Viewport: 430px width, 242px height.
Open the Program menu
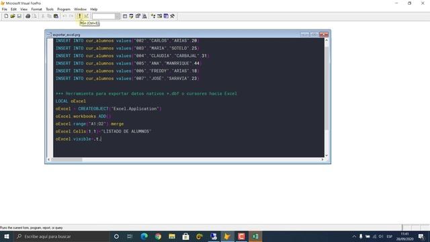(x=64, y=9)
